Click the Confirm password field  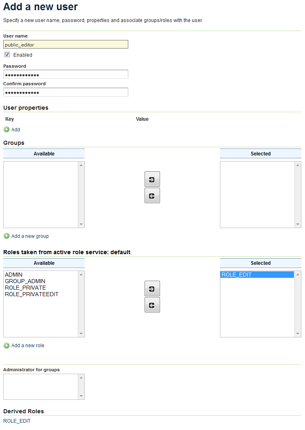click(66, 93)
